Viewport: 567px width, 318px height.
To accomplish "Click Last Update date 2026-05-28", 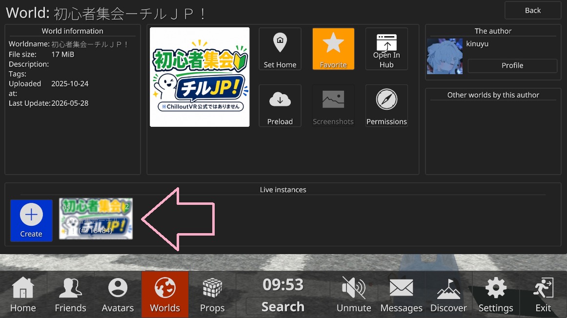I will (70, 103).
